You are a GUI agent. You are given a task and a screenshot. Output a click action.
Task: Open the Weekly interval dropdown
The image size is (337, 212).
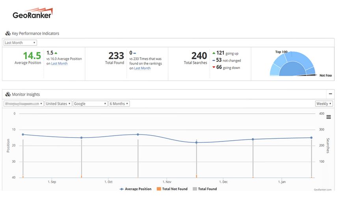(324, 104)
